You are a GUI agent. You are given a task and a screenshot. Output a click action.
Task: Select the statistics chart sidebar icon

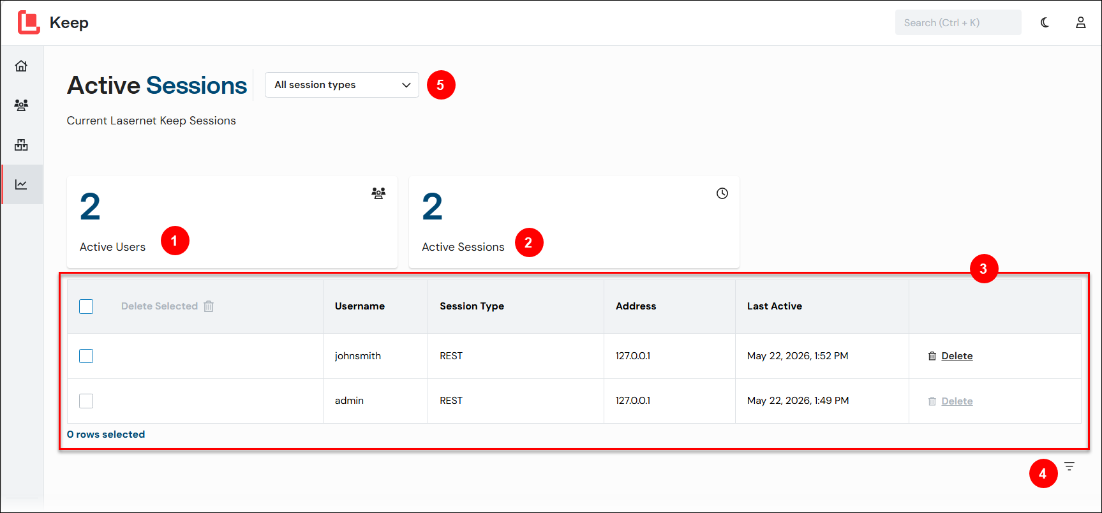[x=21, y=184]
